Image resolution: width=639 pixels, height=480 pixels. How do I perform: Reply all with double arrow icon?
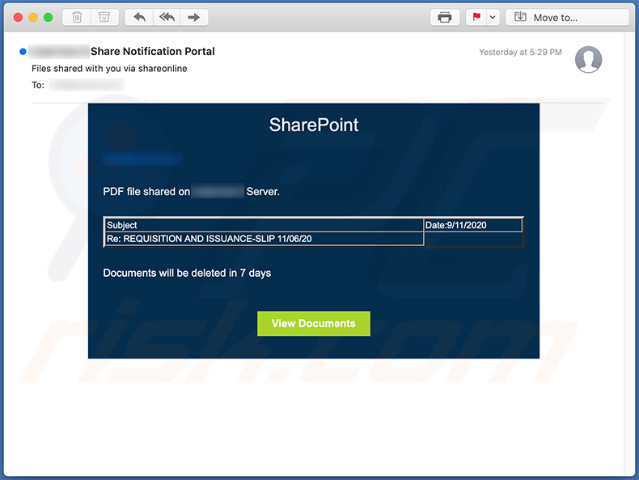click(167, 17)
